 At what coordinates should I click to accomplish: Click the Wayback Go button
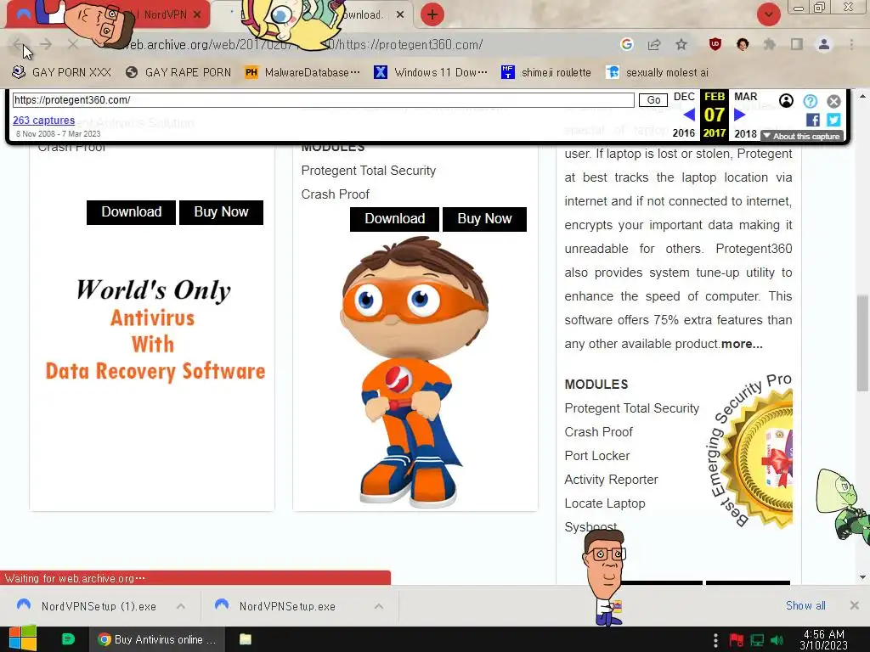point(653,100)
